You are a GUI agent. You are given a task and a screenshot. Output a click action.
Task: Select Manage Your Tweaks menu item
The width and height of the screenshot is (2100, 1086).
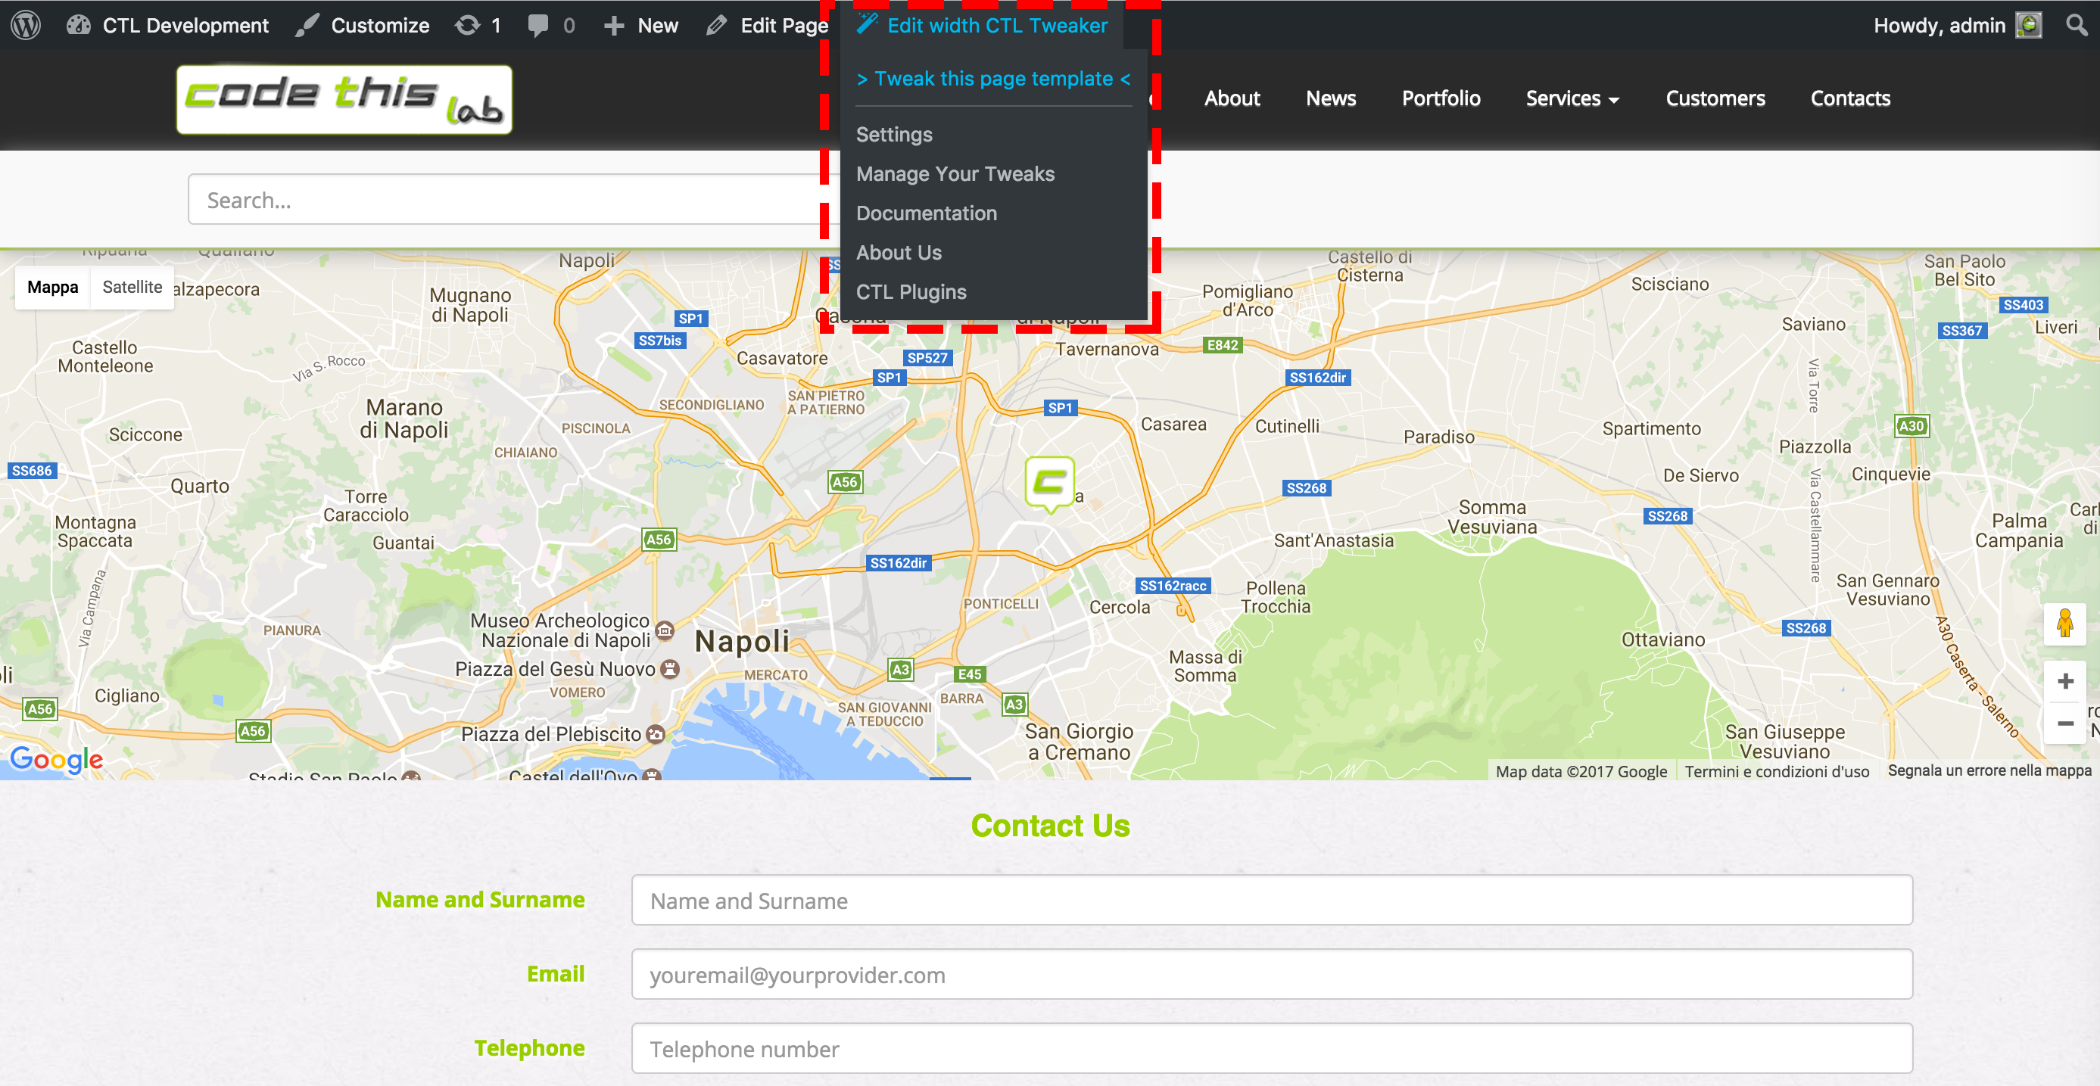pyautogui.click(x=956, y=173)
